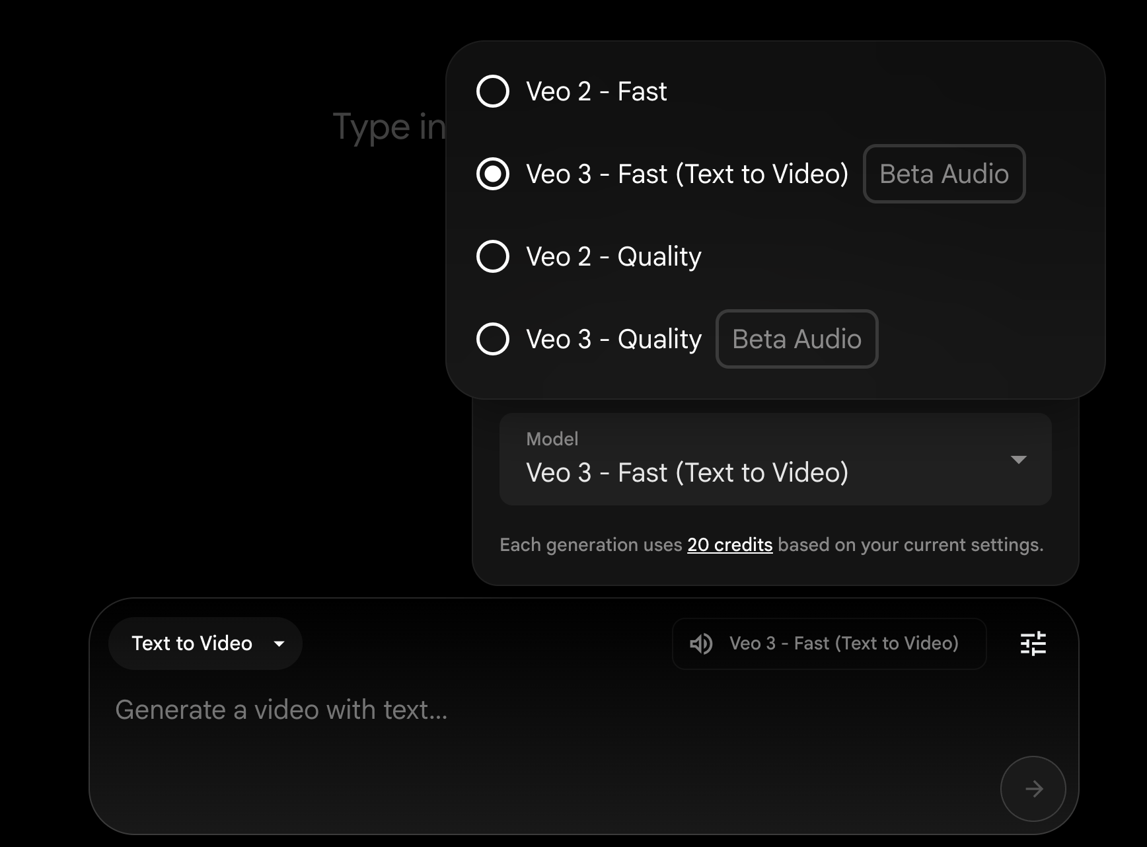Click the Model dropdown arrow
Screen dimensions: 1147x847
click(x=1018, y=460)
